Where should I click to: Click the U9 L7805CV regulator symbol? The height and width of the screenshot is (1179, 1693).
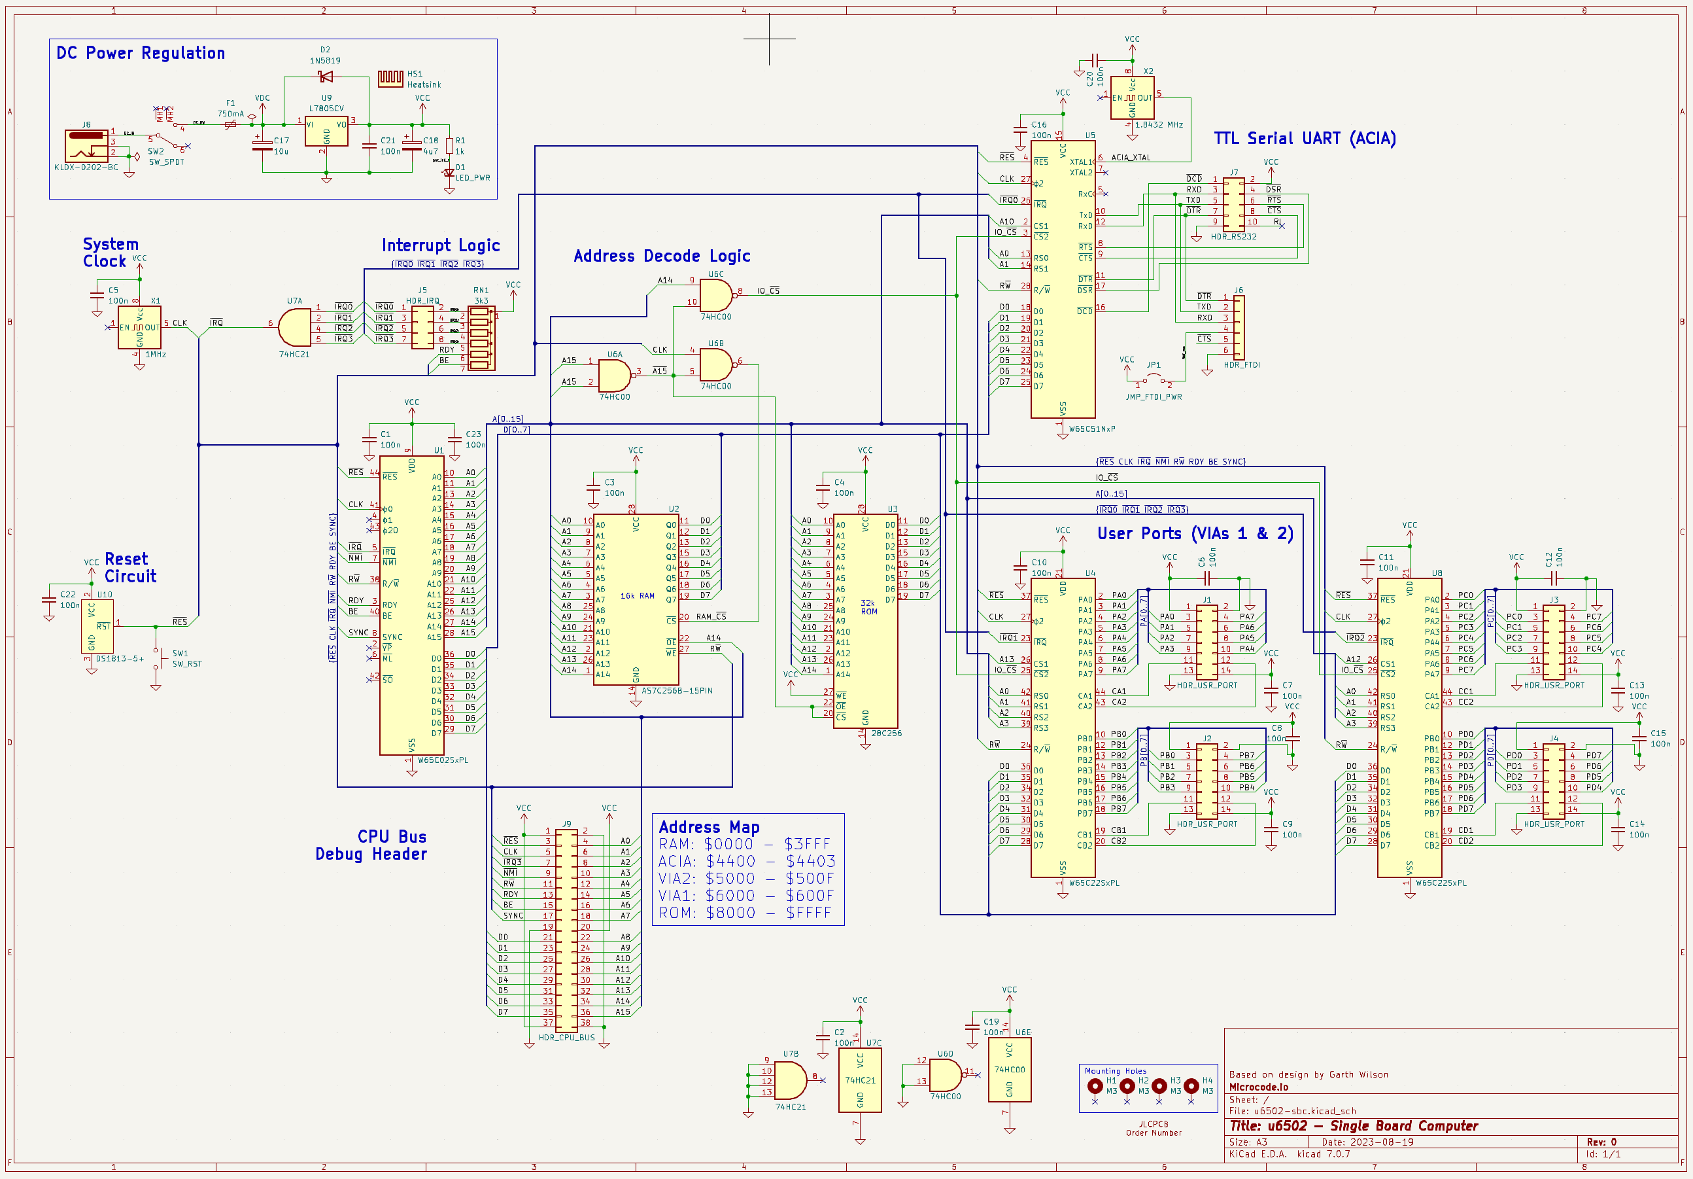pos(327,132)
